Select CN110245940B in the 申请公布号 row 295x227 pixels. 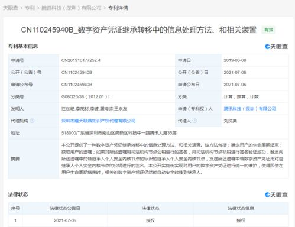[x=77, y=85]
